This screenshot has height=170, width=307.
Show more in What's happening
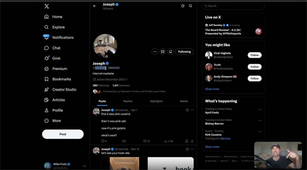212,147
